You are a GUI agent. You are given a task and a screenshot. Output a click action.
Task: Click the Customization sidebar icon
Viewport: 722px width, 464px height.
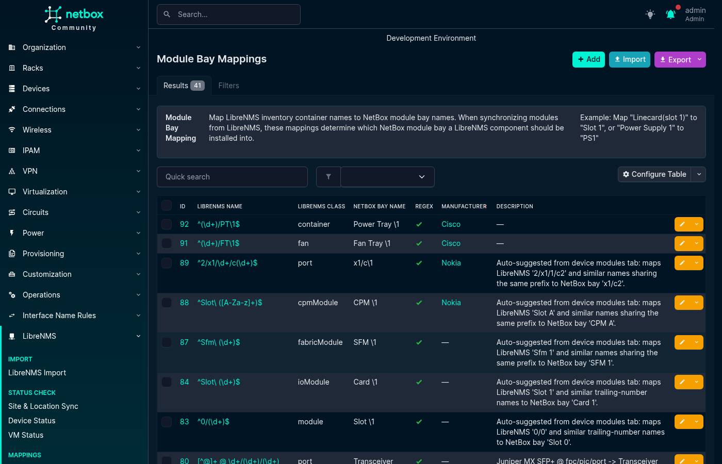[x=12, y=274]
